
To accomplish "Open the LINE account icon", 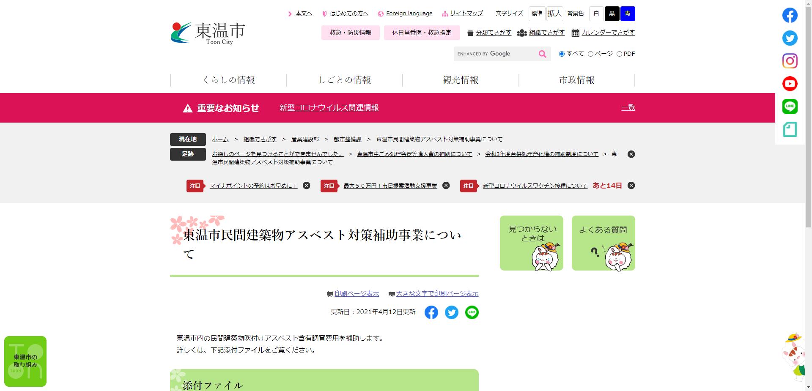I will (789, 106).
